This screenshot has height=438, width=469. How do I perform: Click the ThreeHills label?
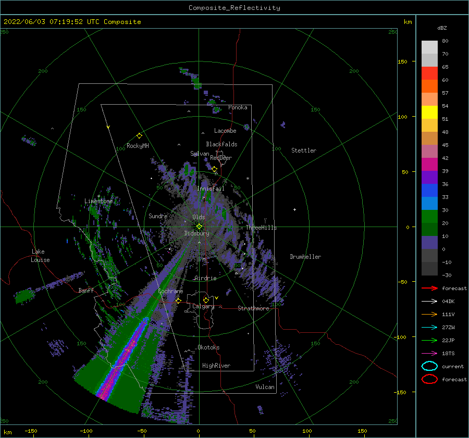(x=262, y=228)
